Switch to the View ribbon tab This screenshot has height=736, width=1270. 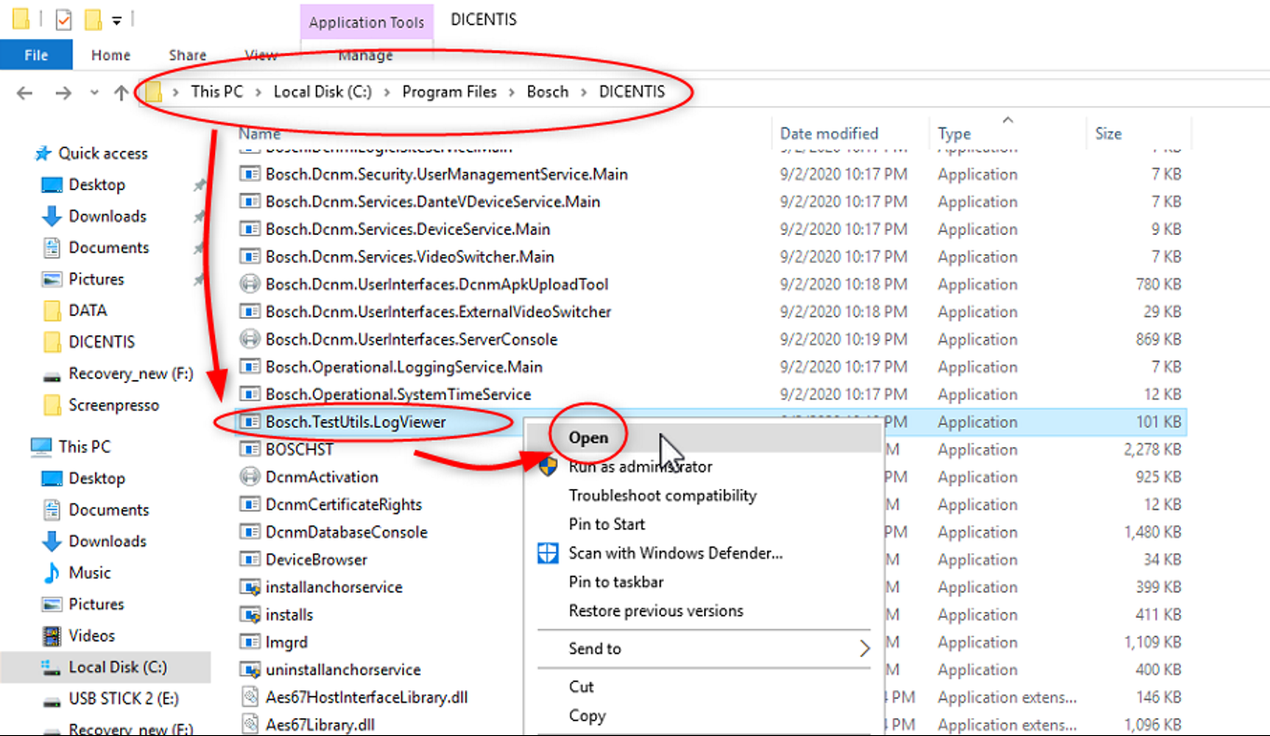[x=261, y=55]
